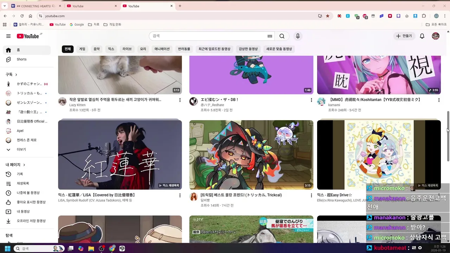Start voice search with microphone icon

point(298,36)
